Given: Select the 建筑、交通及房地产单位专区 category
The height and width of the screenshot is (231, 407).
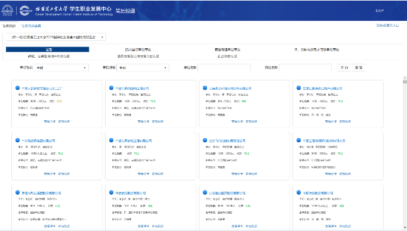Looking at the screenshot, I should 49,56.
